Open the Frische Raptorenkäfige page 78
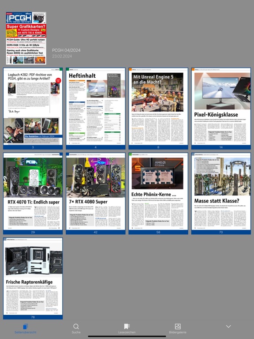254x339 pixels. click(33, 279)
